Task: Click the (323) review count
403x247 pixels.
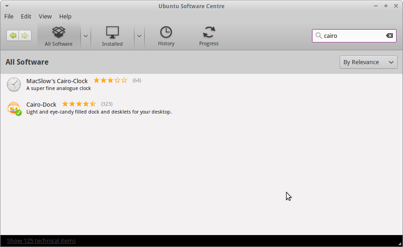Action: pos(107,104)
